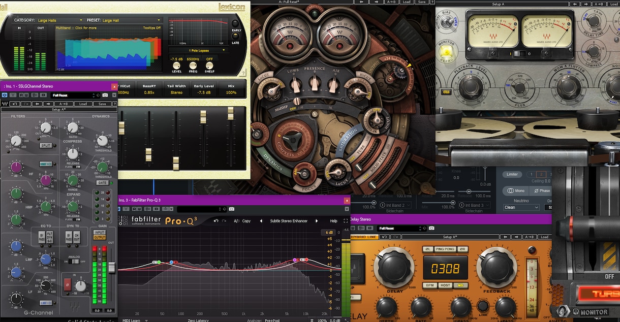This screenshot has width=620, height=322.
Task: Click the Pro-Q 3 undo arrow icon
Action: point(216,221)
